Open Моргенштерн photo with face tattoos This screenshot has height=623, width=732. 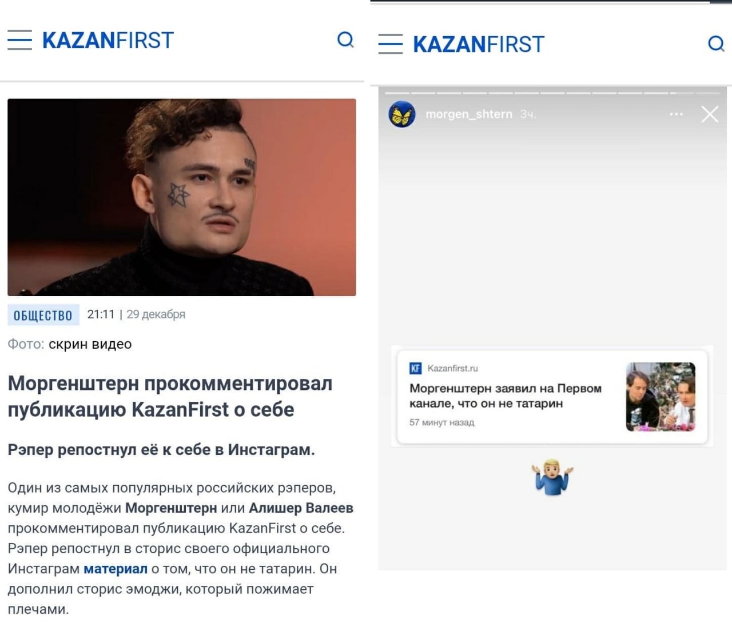point(182,197)
